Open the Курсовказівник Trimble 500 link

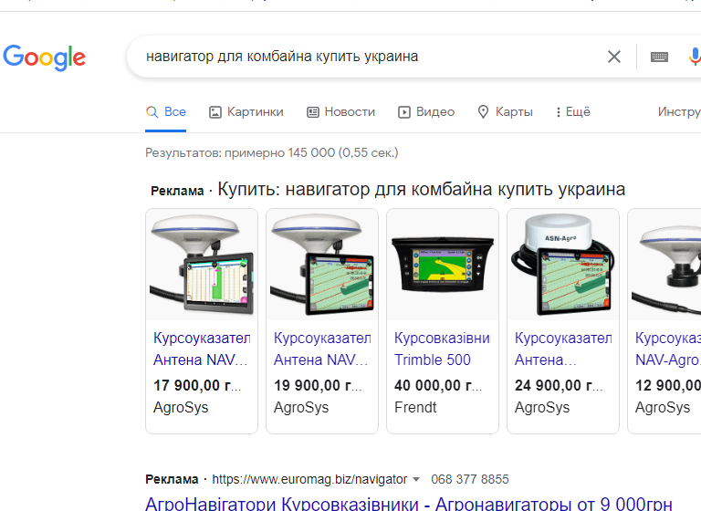click(442, 349)
